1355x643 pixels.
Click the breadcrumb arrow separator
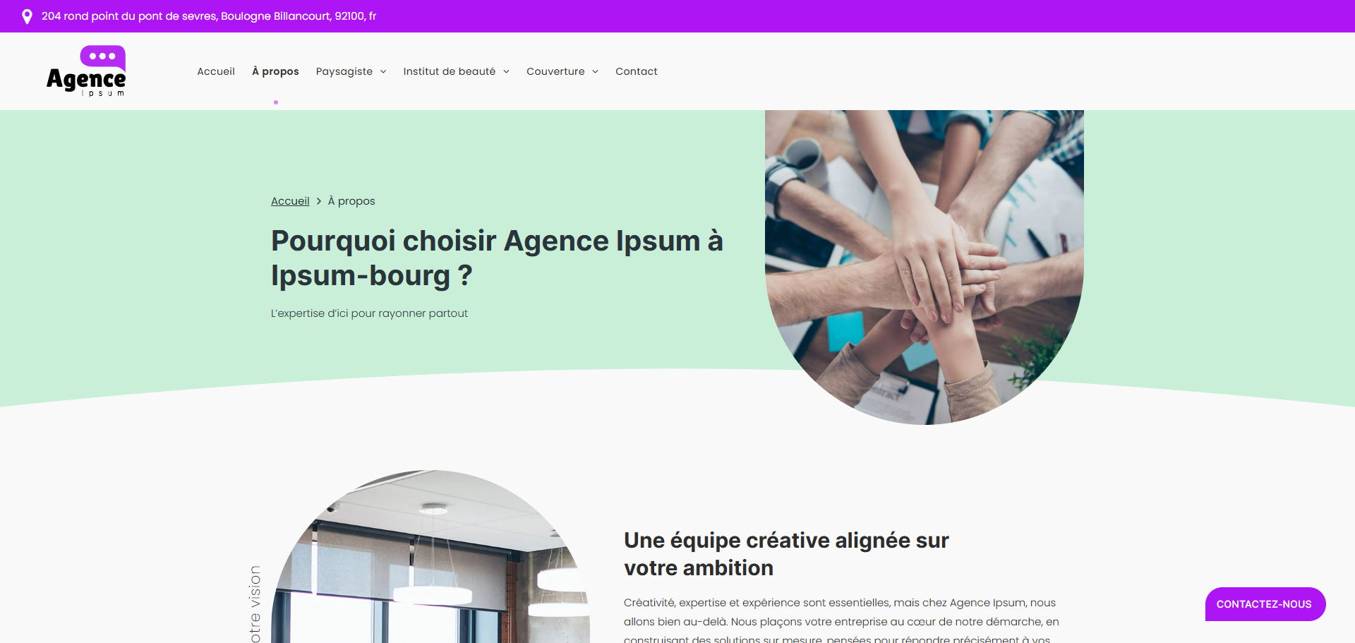pos(319,201)
